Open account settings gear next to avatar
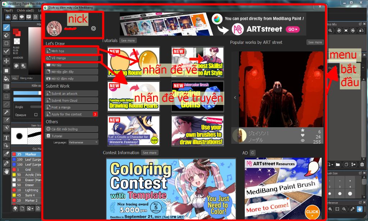 (x=93, y=28)
